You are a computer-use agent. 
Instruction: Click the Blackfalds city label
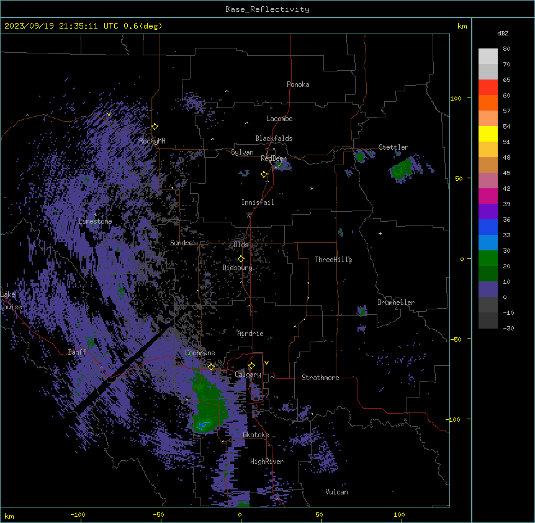[274, 139]
